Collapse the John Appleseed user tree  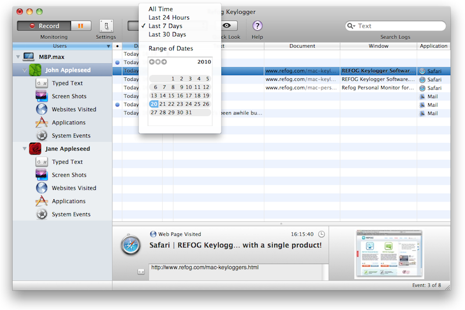tap(24, 70)
